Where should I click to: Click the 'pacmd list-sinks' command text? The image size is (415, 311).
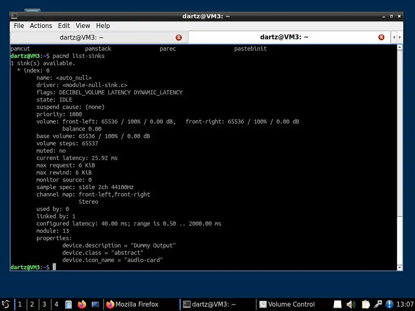click(79, 56)
